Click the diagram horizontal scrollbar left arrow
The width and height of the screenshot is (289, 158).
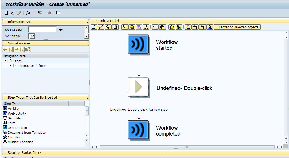pos(93,147)
